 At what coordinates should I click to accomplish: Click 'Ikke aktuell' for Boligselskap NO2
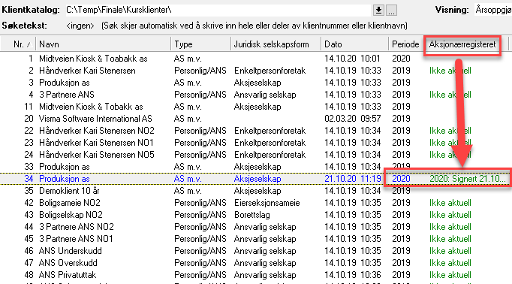tap(450, 215)
